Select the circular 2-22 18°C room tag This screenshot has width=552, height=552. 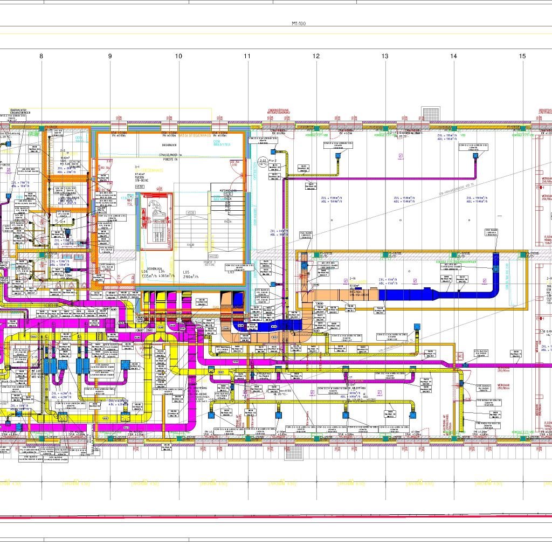tap(263, 162)
